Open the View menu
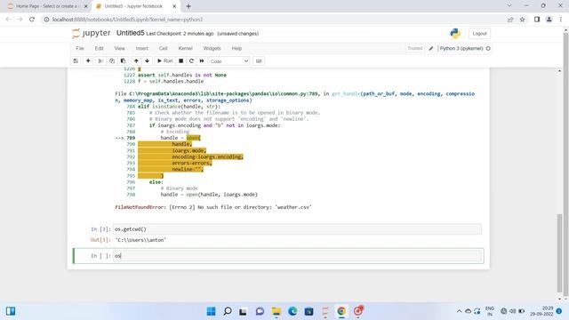This screenshot has height=320, width=569. pos(119,48)
